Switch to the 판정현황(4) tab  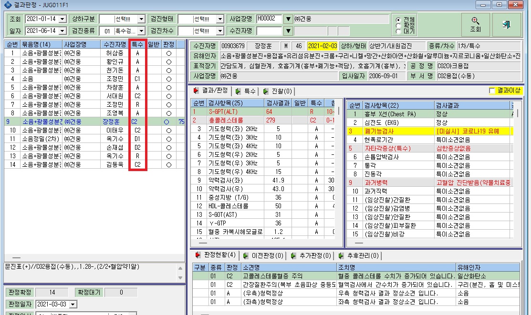pos(216,255)
